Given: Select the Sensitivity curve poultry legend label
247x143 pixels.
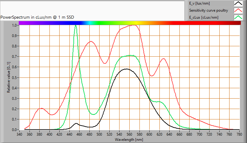Looking at the screenshot, I should [x=208, y=11].
